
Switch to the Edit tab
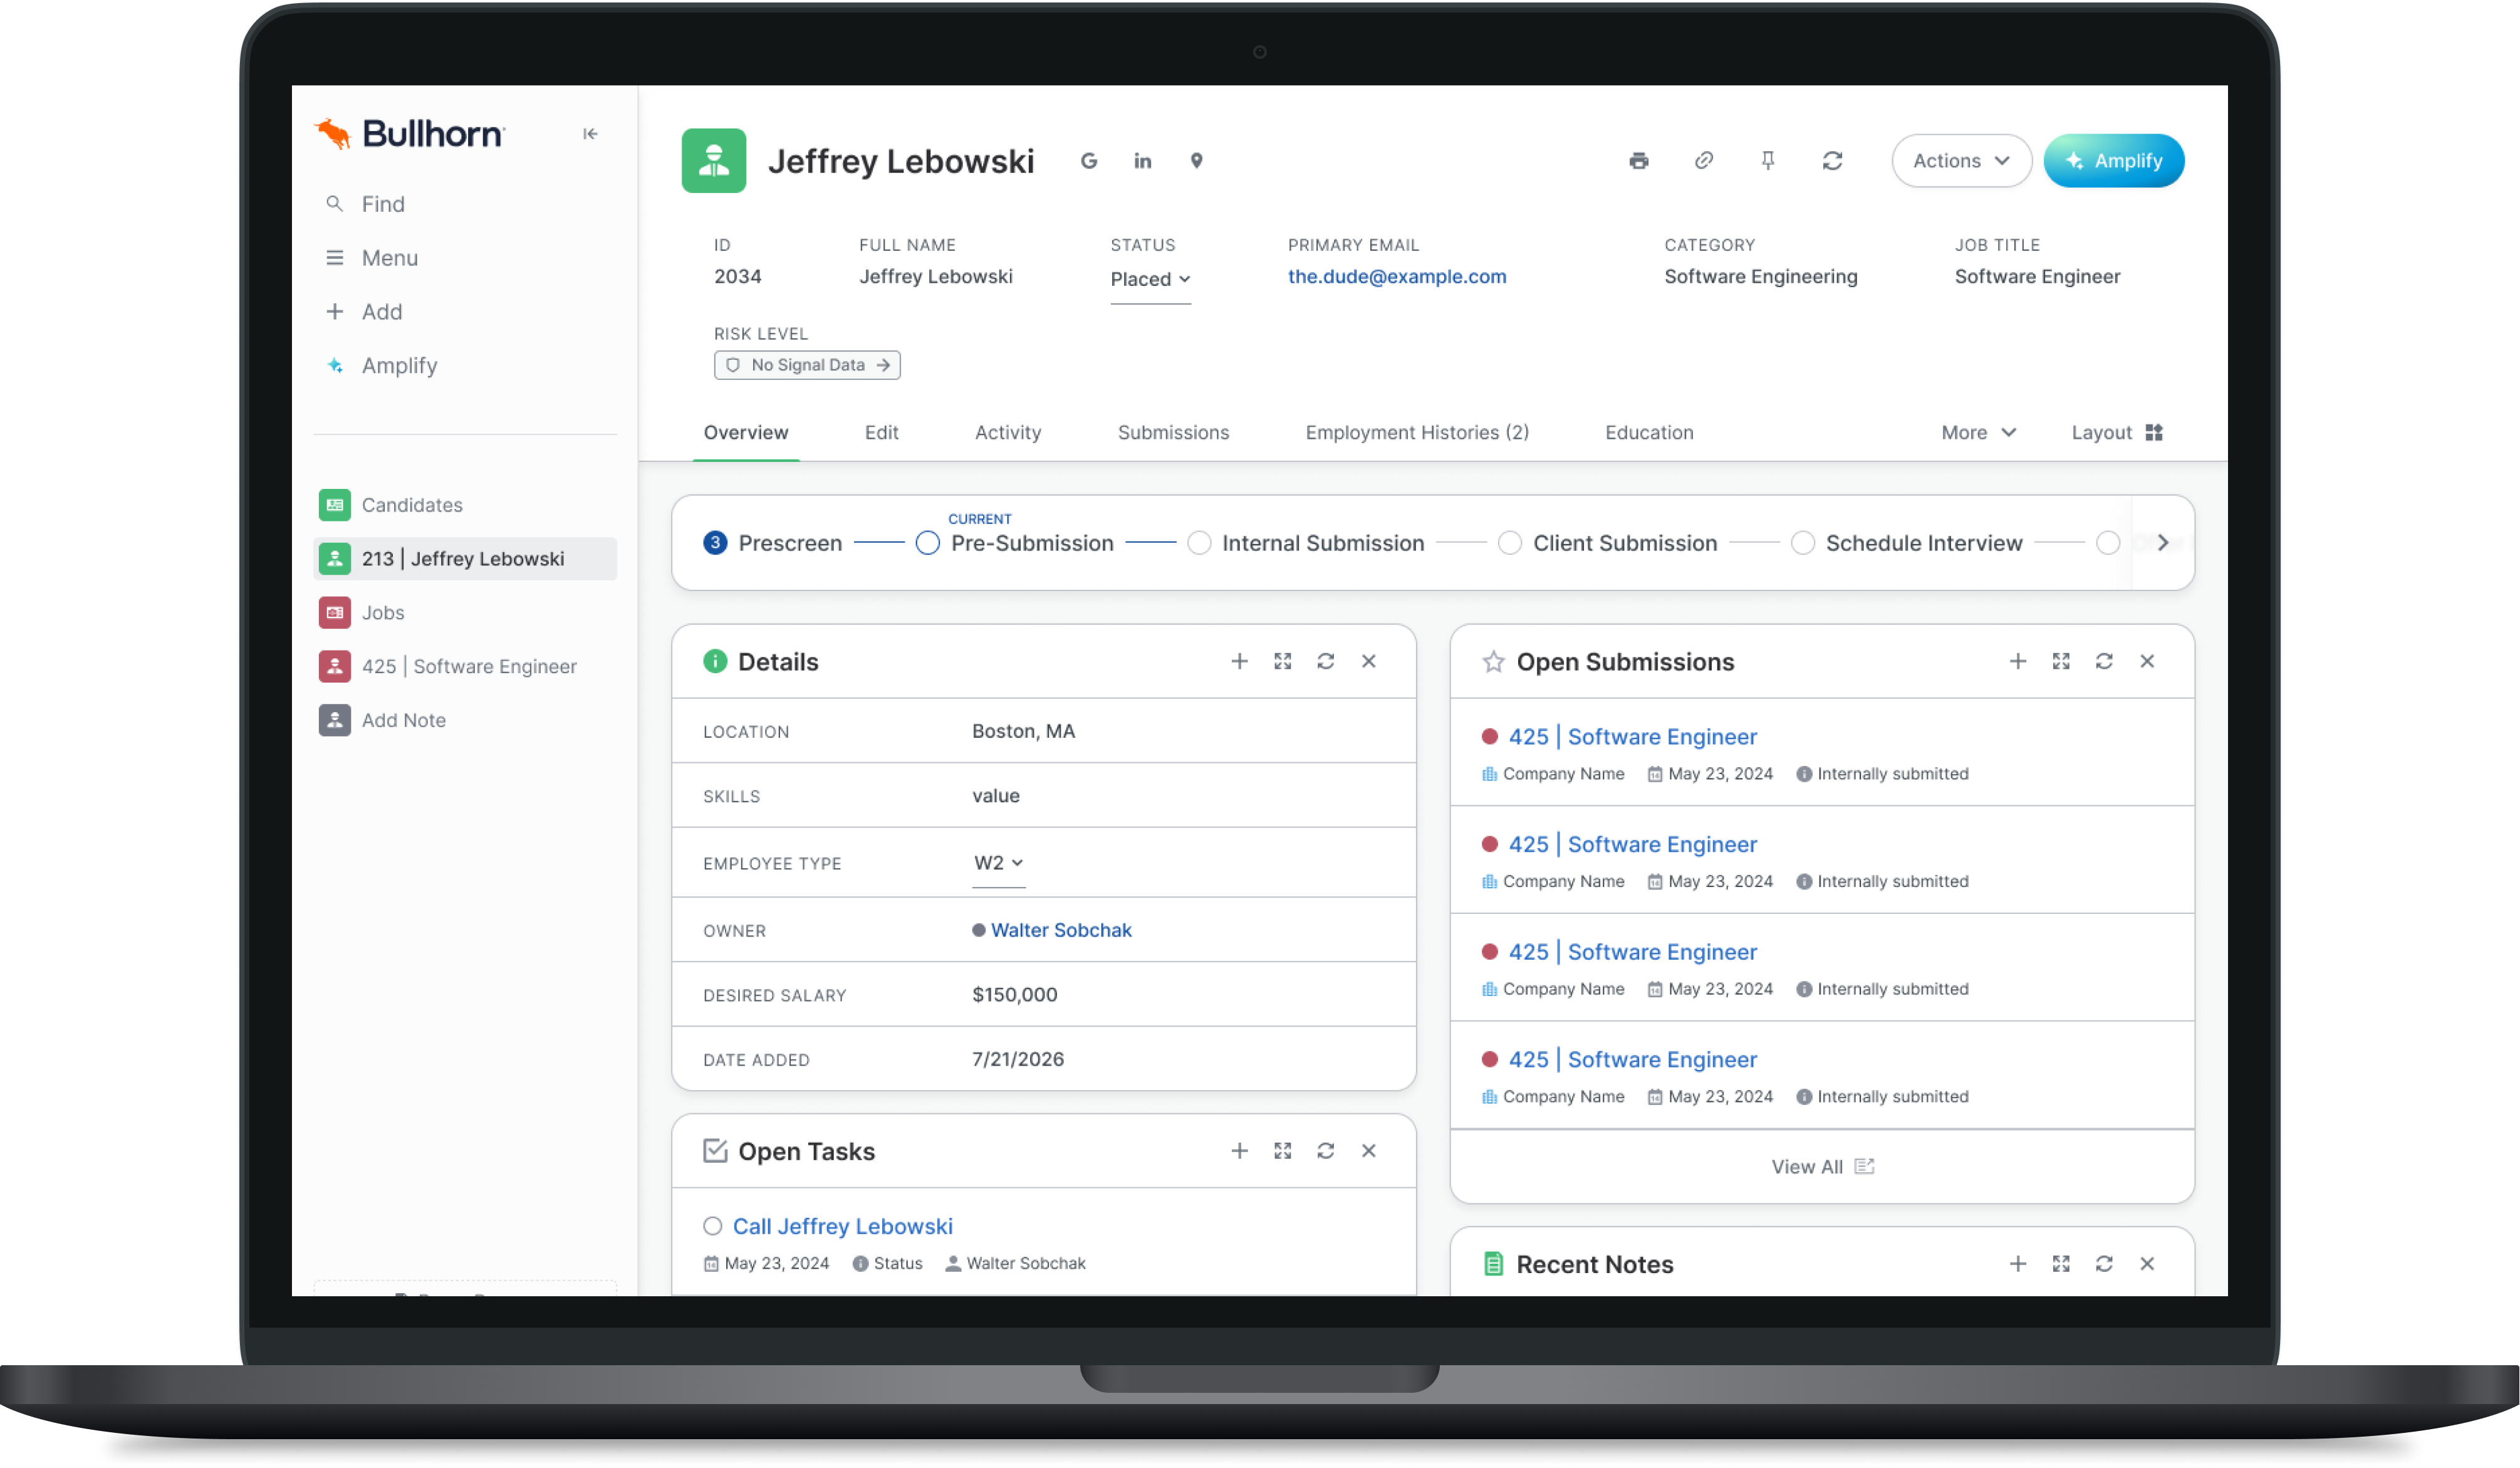click(881, 433)
